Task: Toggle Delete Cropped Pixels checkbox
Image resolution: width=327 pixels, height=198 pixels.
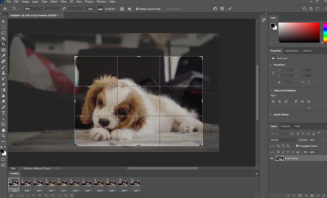Action: pos(138,9)
